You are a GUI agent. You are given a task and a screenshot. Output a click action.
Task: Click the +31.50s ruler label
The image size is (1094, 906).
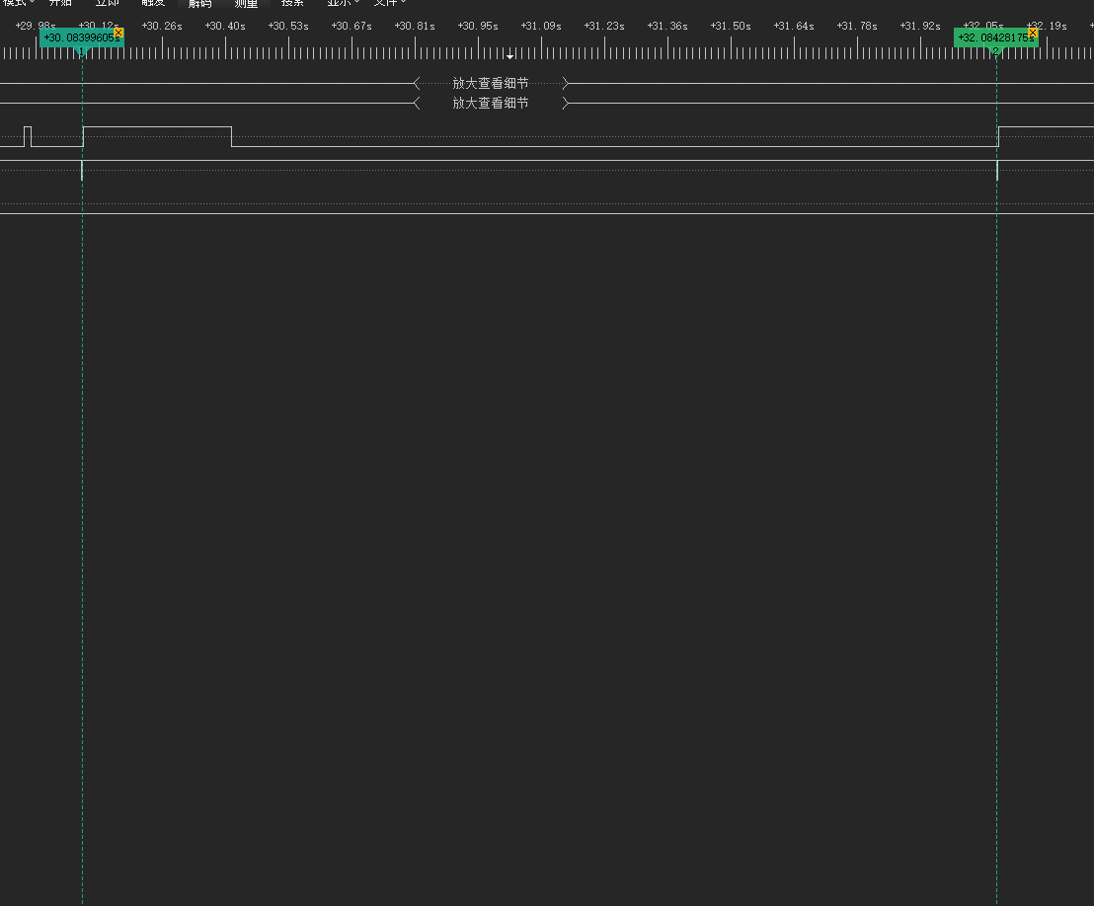[x=731, y=26]
